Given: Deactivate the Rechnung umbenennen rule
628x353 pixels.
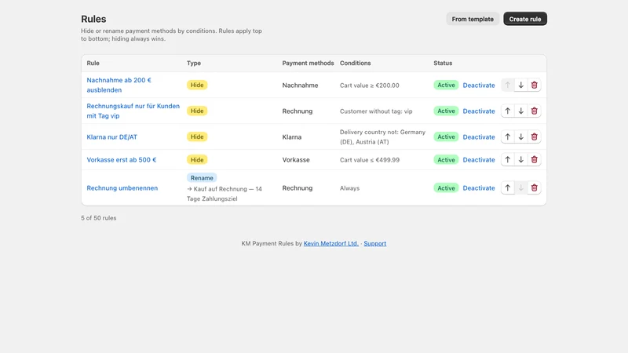Looking at the screenshot, I should pyautogui.click(x=479, y=188).
